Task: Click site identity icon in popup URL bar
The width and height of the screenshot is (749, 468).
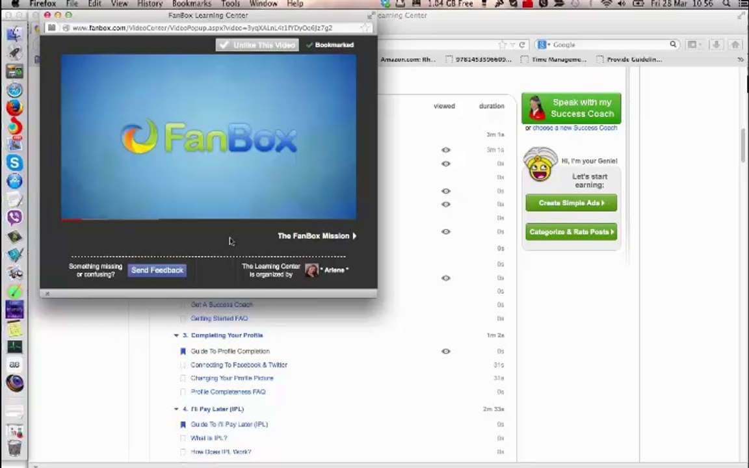Action: tap(66, 28)
